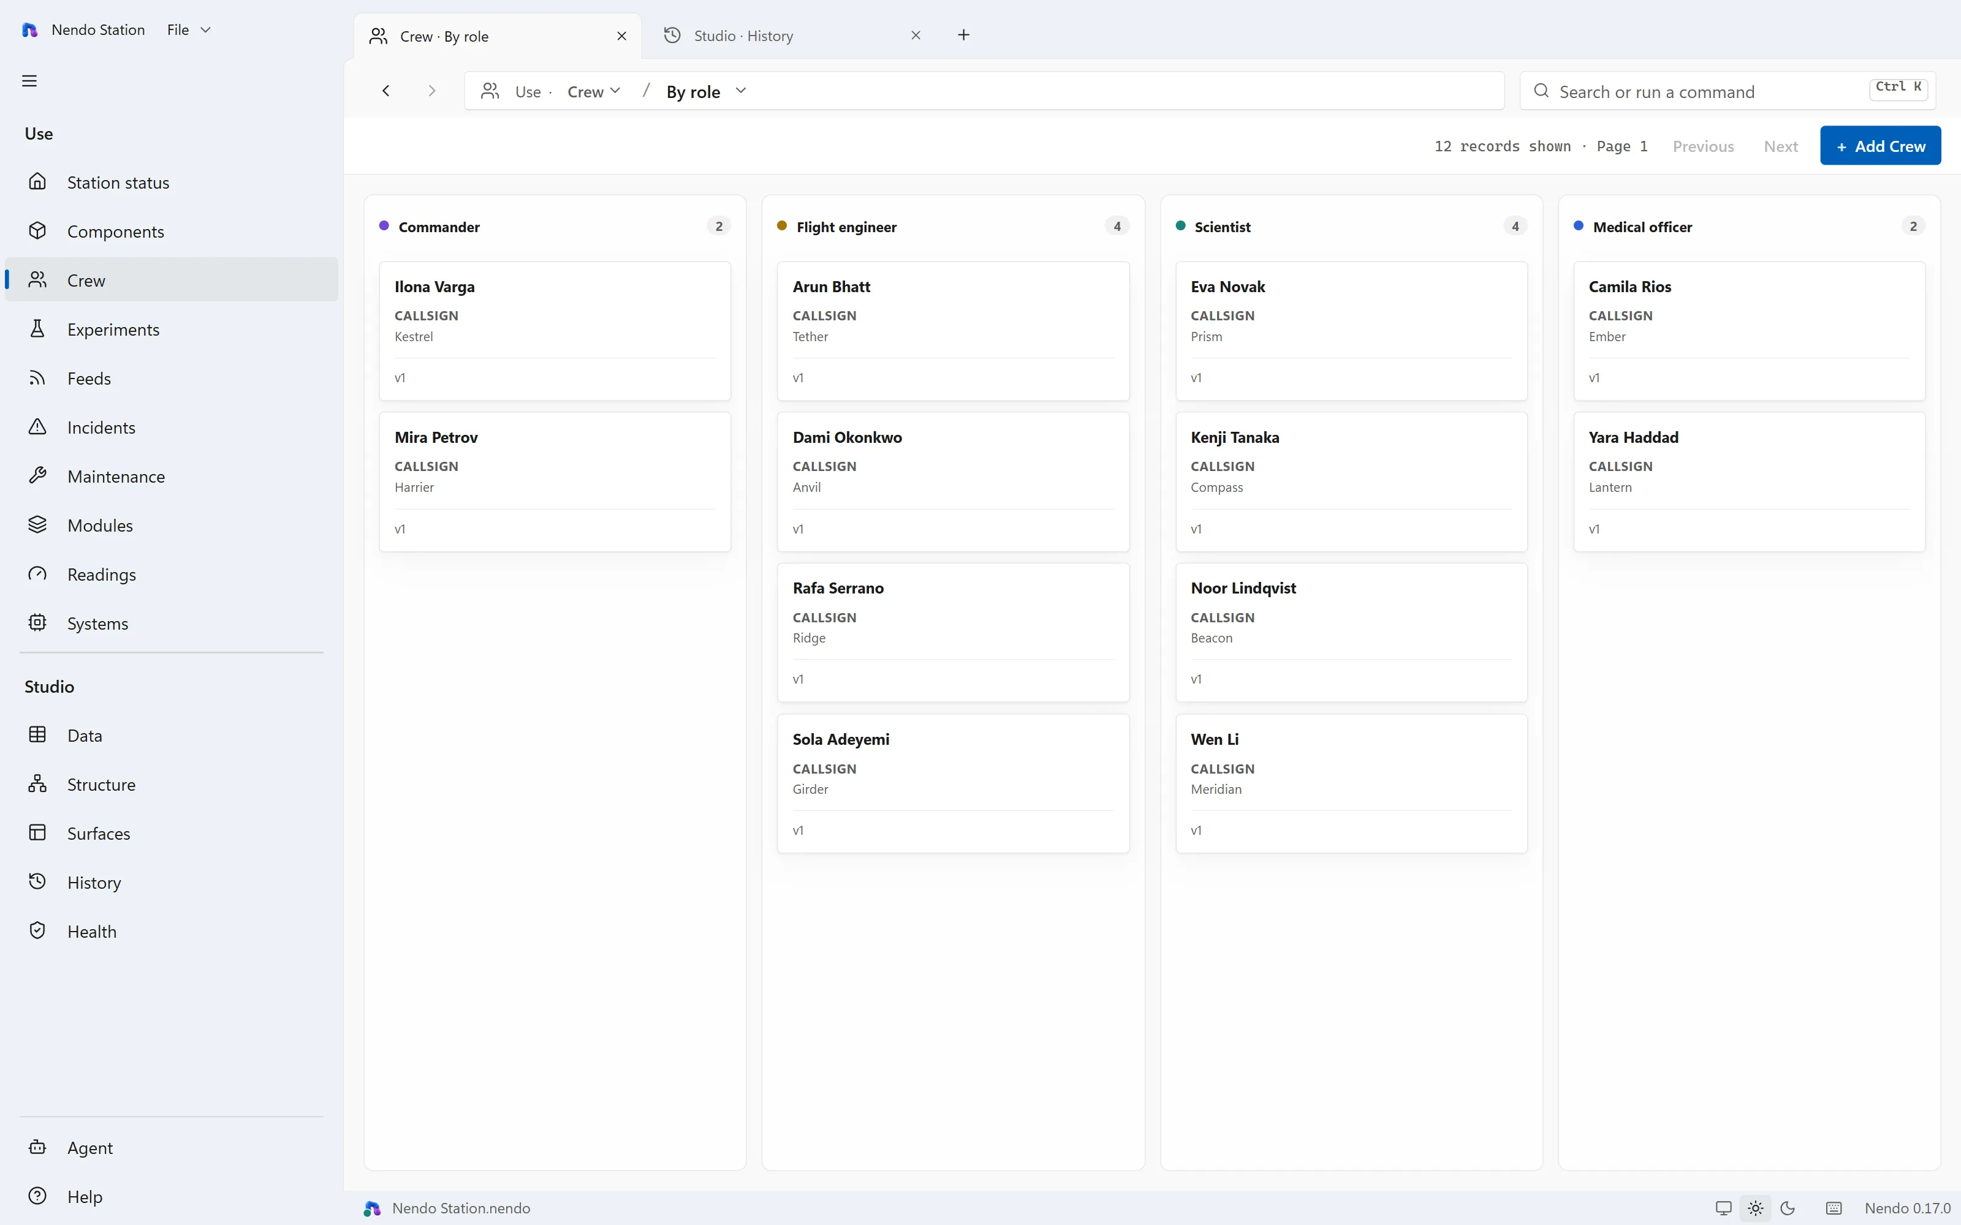1961x1225 pixels.
Task: Open Sola Adeyemi crew card
Action: coord(953,783)
